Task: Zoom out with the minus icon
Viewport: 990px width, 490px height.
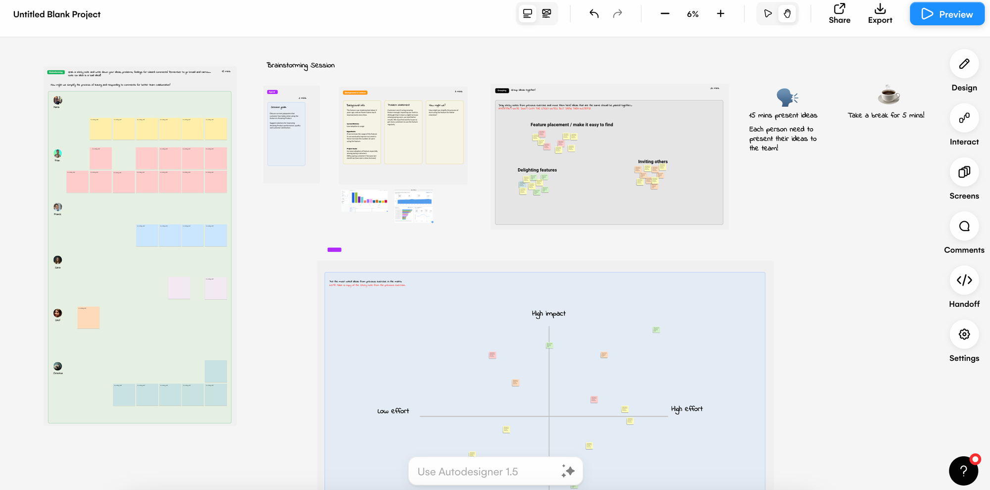Action: (x=665, y=14)
